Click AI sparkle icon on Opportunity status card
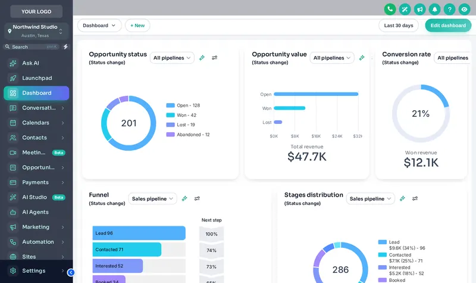Image resolution: width=476 pixels, height=283 pixels. (202, 58)
